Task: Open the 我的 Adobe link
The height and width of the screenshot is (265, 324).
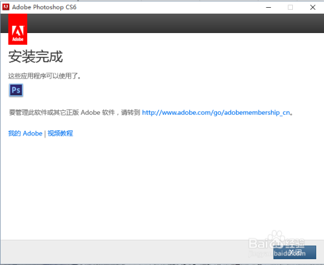Action: (25, 133)
